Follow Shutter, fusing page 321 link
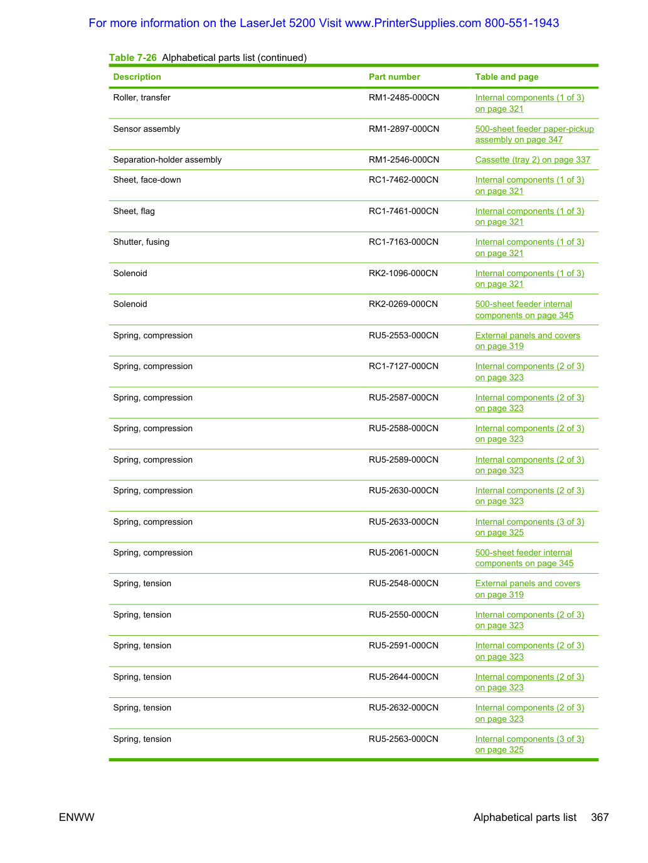Image resolution: width=648 pixels, height=863 pixels. coord(529,247)
